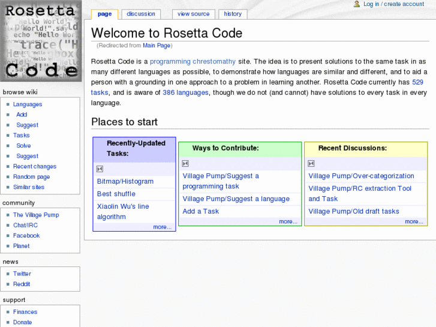Viewport: 436px width, 327px height.
Task: Open Tasks in the sidebar
Action: (x=21, y=135)
